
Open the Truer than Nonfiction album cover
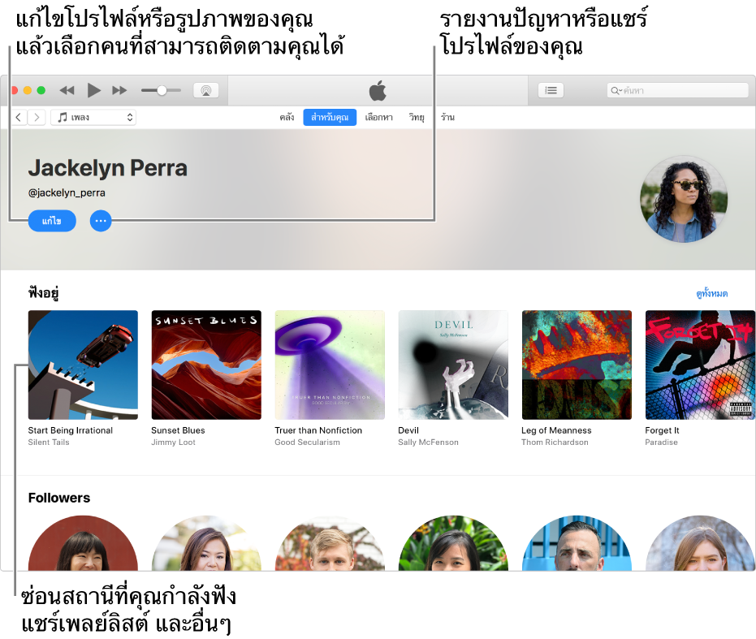pyautogui.click(x=330, y=365)
